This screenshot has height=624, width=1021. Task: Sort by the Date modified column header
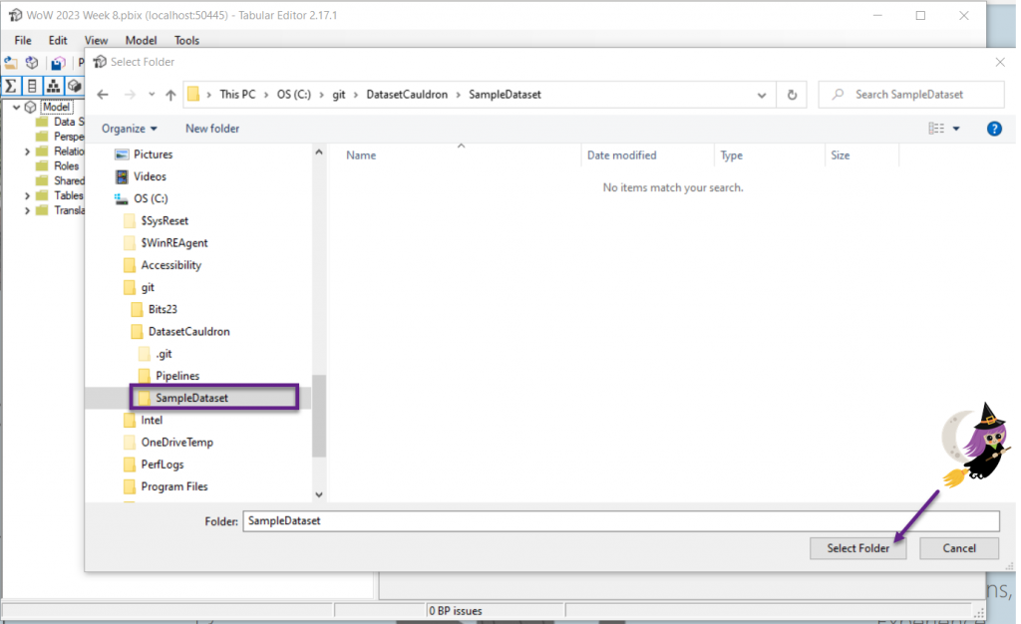point(622,155)
